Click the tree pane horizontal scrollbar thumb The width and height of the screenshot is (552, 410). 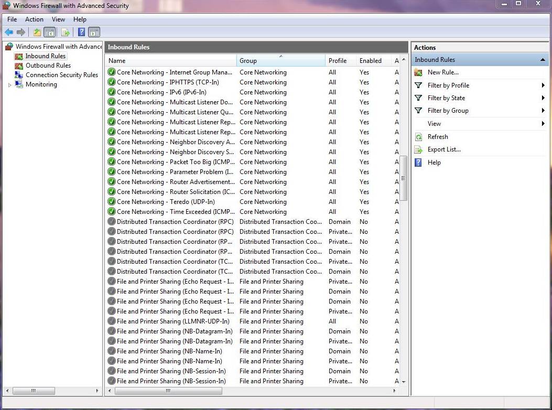pos(34,391)
